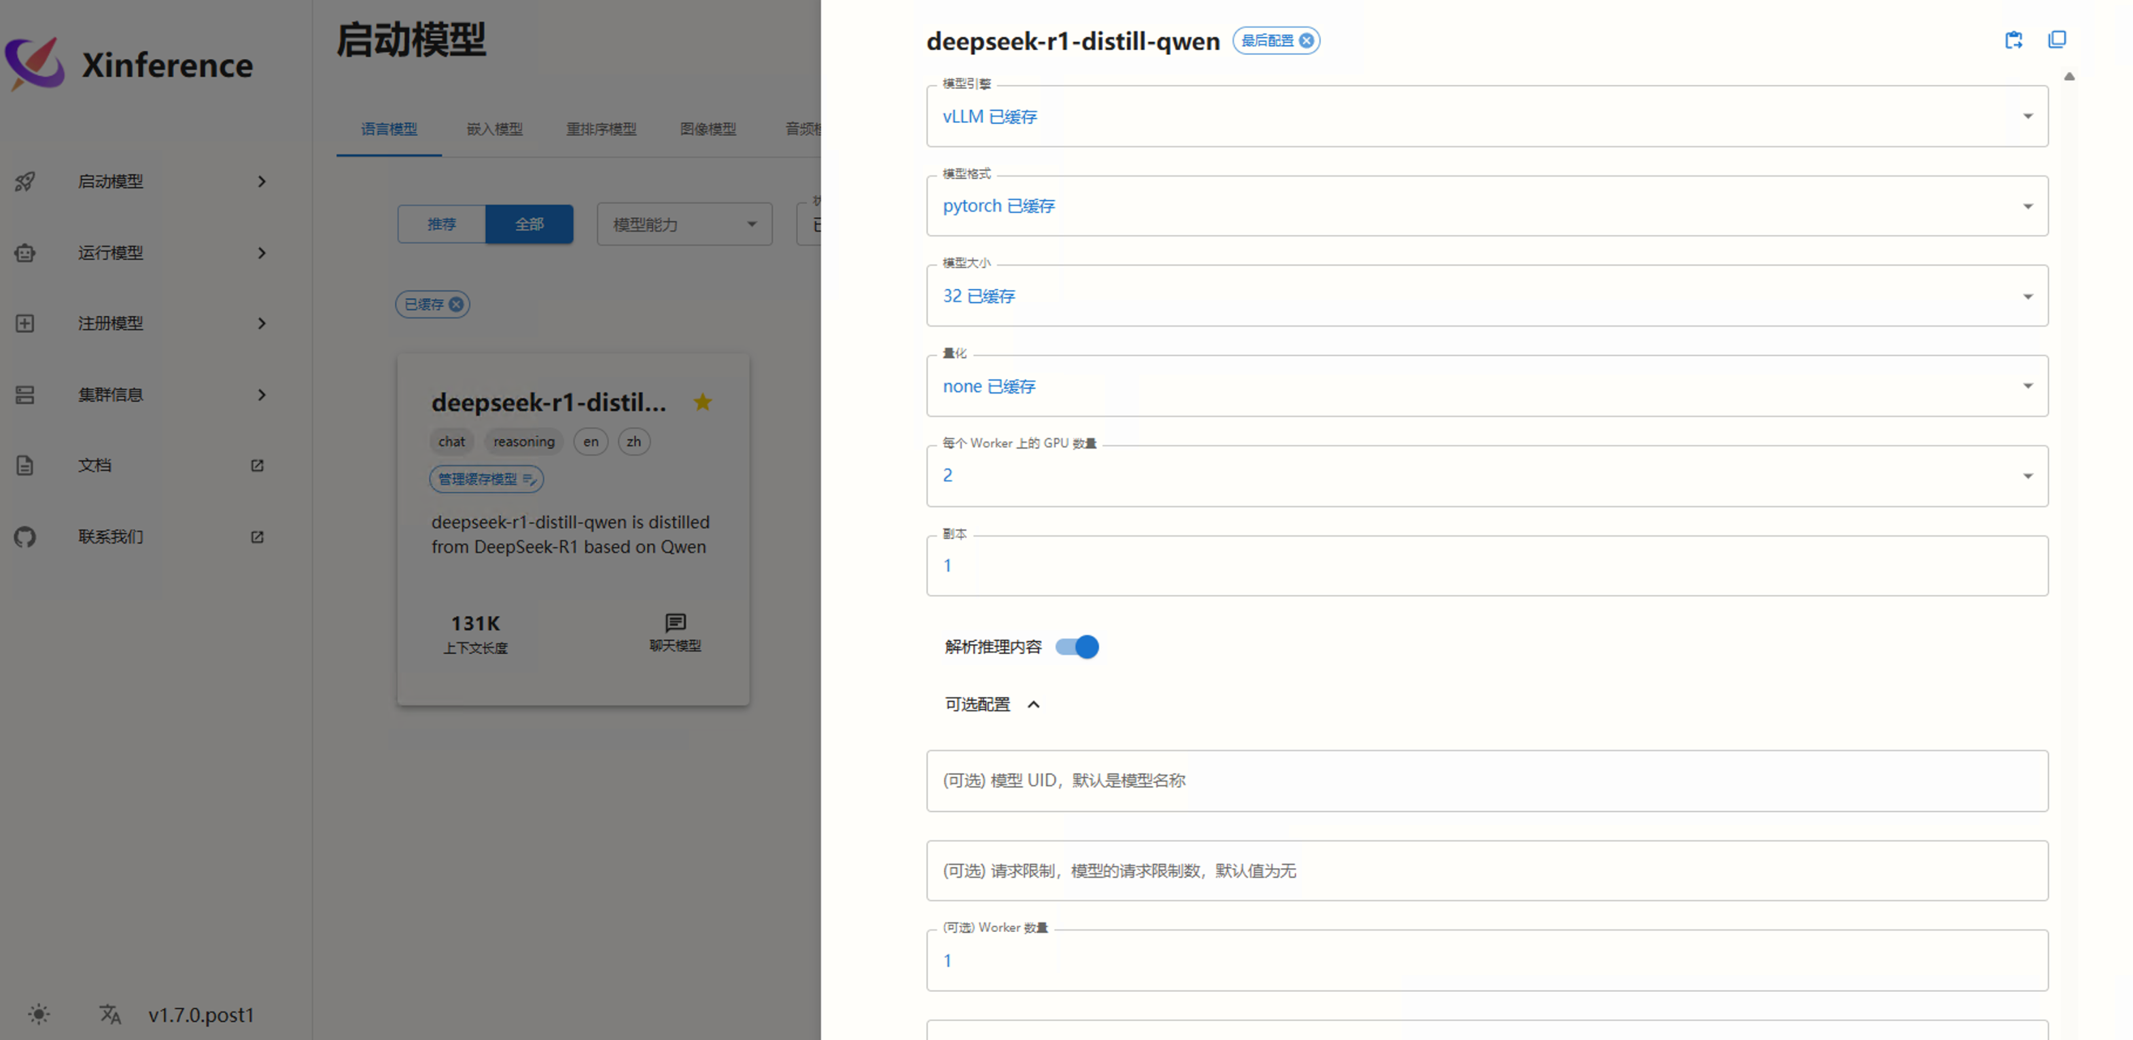Open 集群信息 via its sidebar icon

[24, 395]
